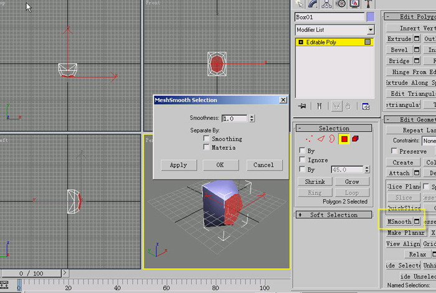Expand the Soft Selection rollout
This screenshot has height=293, width=436.
pos(334,215)
